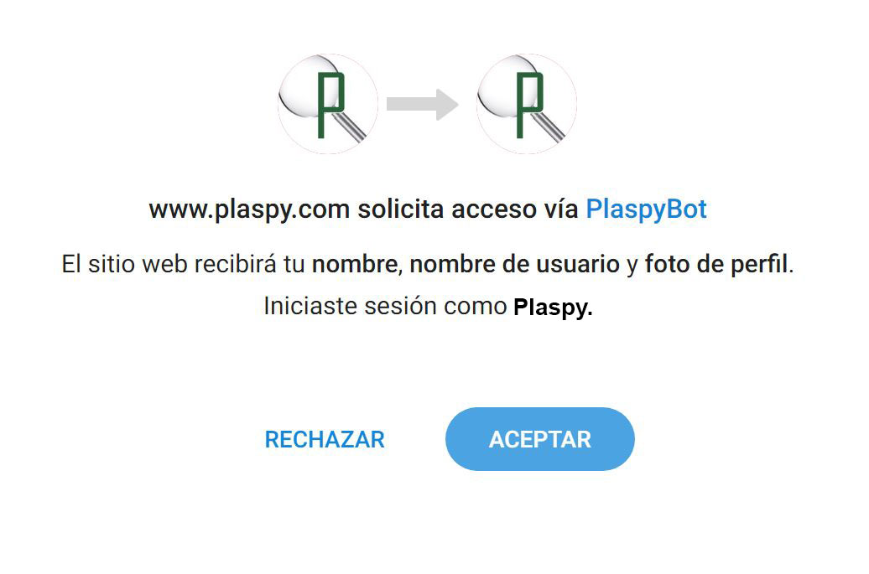Click green P letter in left logo

330,106
